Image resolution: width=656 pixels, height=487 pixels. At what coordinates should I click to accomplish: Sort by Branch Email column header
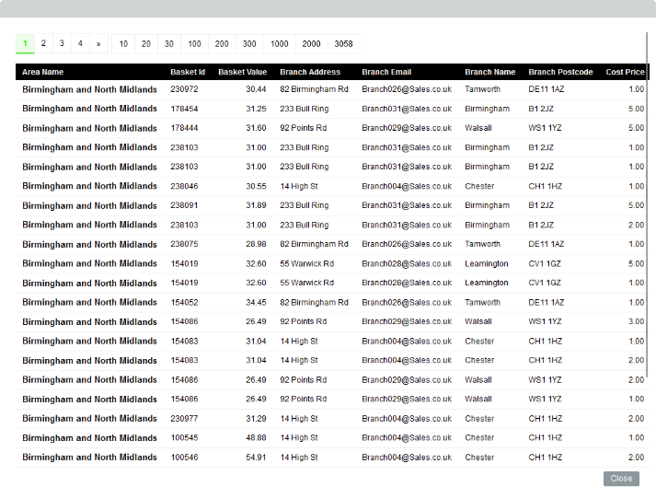point(386,72)
